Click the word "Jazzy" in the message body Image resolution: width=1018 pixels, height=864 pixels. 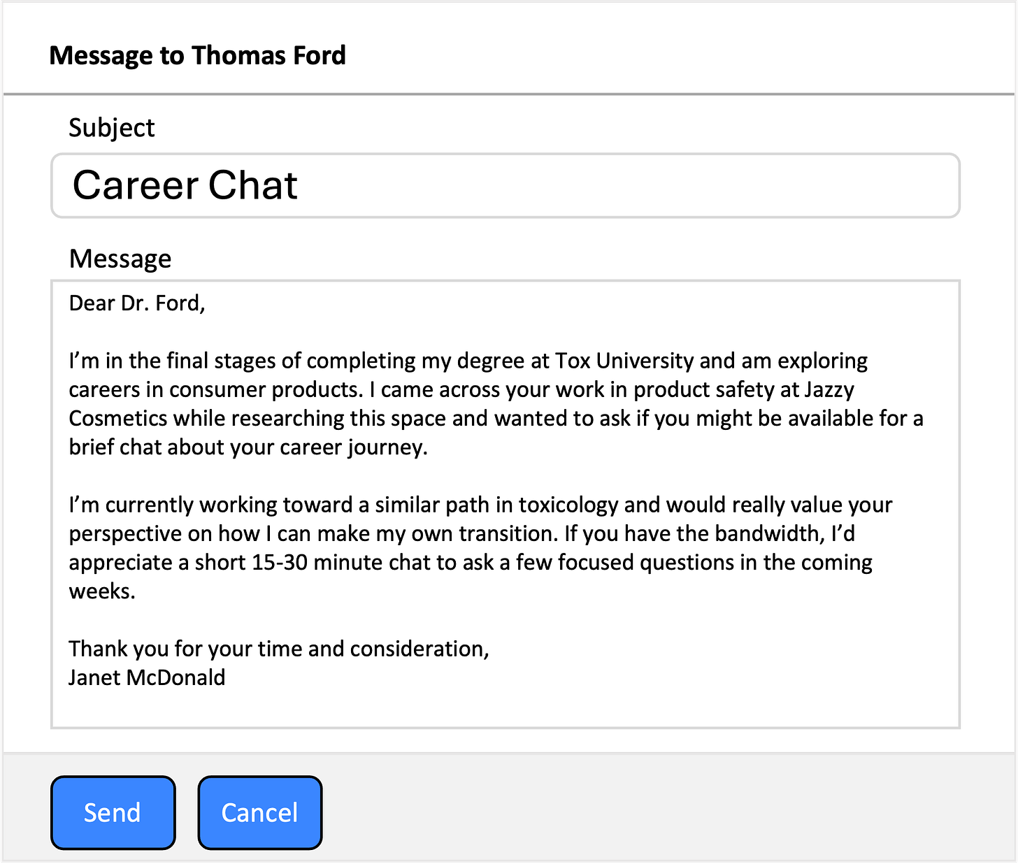coord(830,389)
